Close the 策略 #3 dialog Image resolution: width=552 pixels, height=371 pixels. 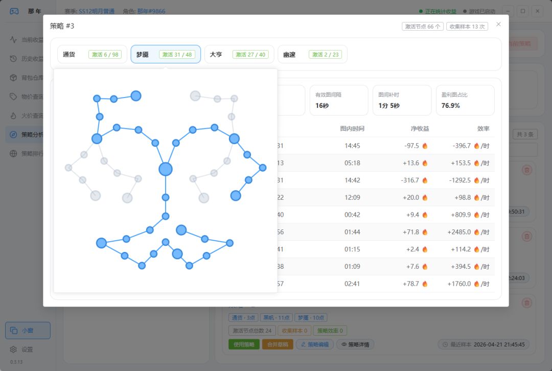498,24
